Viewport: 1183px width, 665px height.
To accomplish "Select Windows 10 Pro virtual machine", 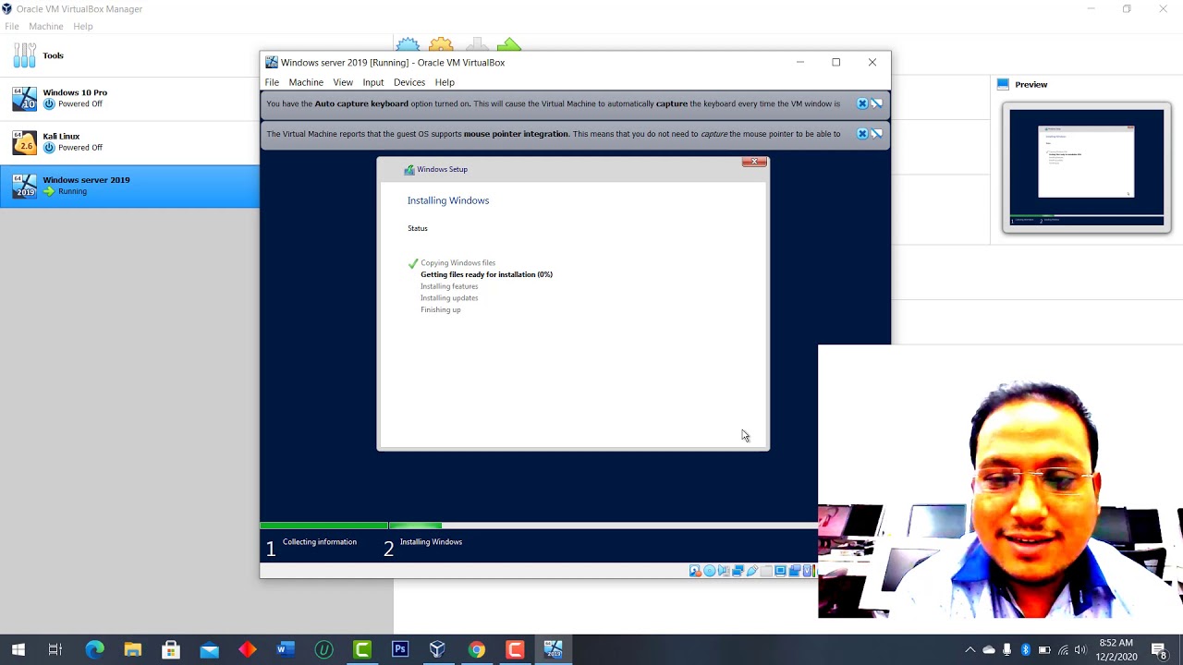I will click(129, 99).
